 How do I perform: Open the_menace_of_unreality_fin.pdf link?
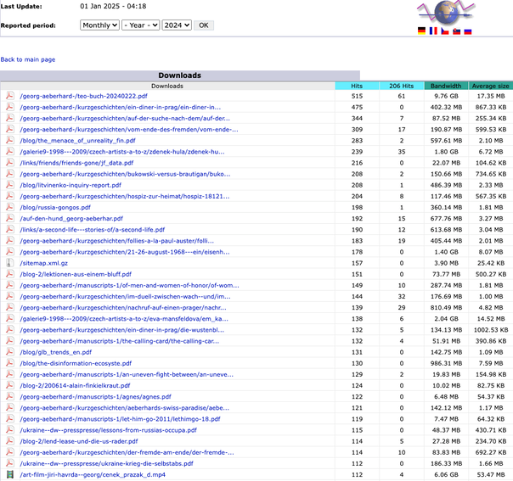point(77,141)
